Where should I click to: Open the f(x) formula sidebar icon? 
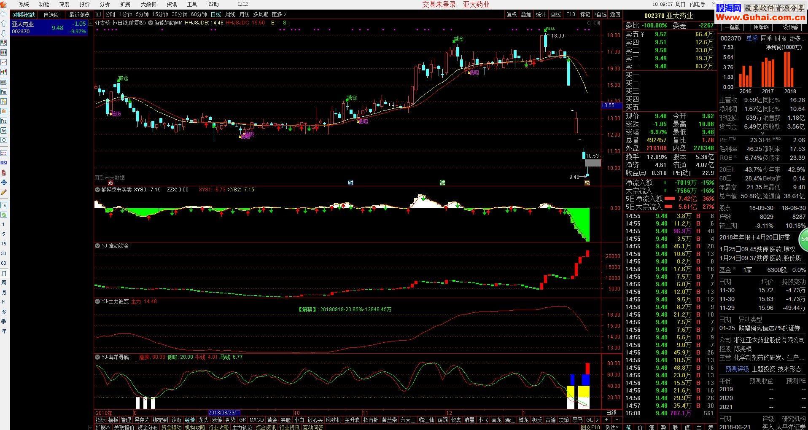pos(4,130)
